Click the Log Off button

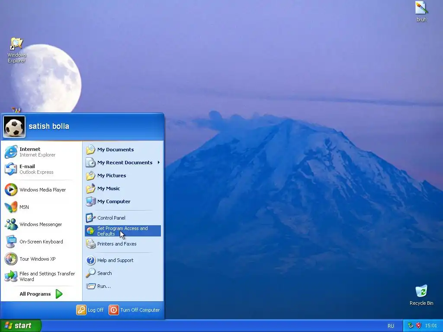pyautogui.click(x=90, y=310)
